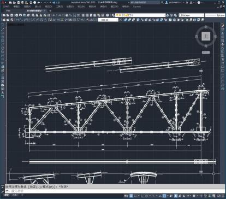Screen dimensions: 226x199
Task: Open the Layer Properties Manager
Action: click(x=113, y=15)
